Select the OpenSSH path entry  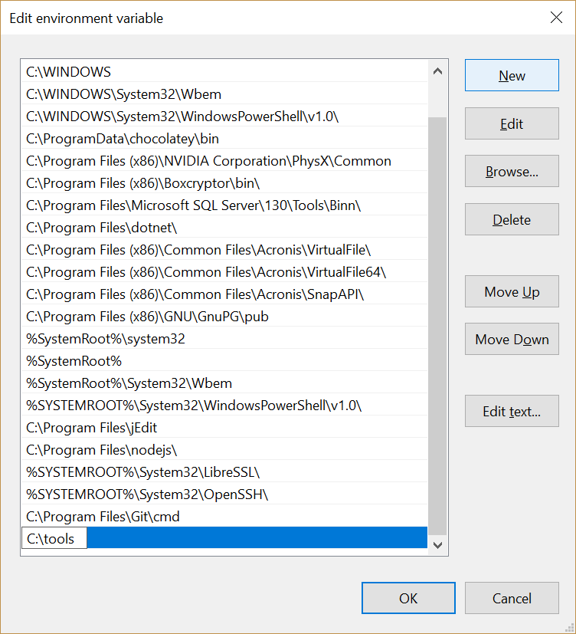pos(147,494)
